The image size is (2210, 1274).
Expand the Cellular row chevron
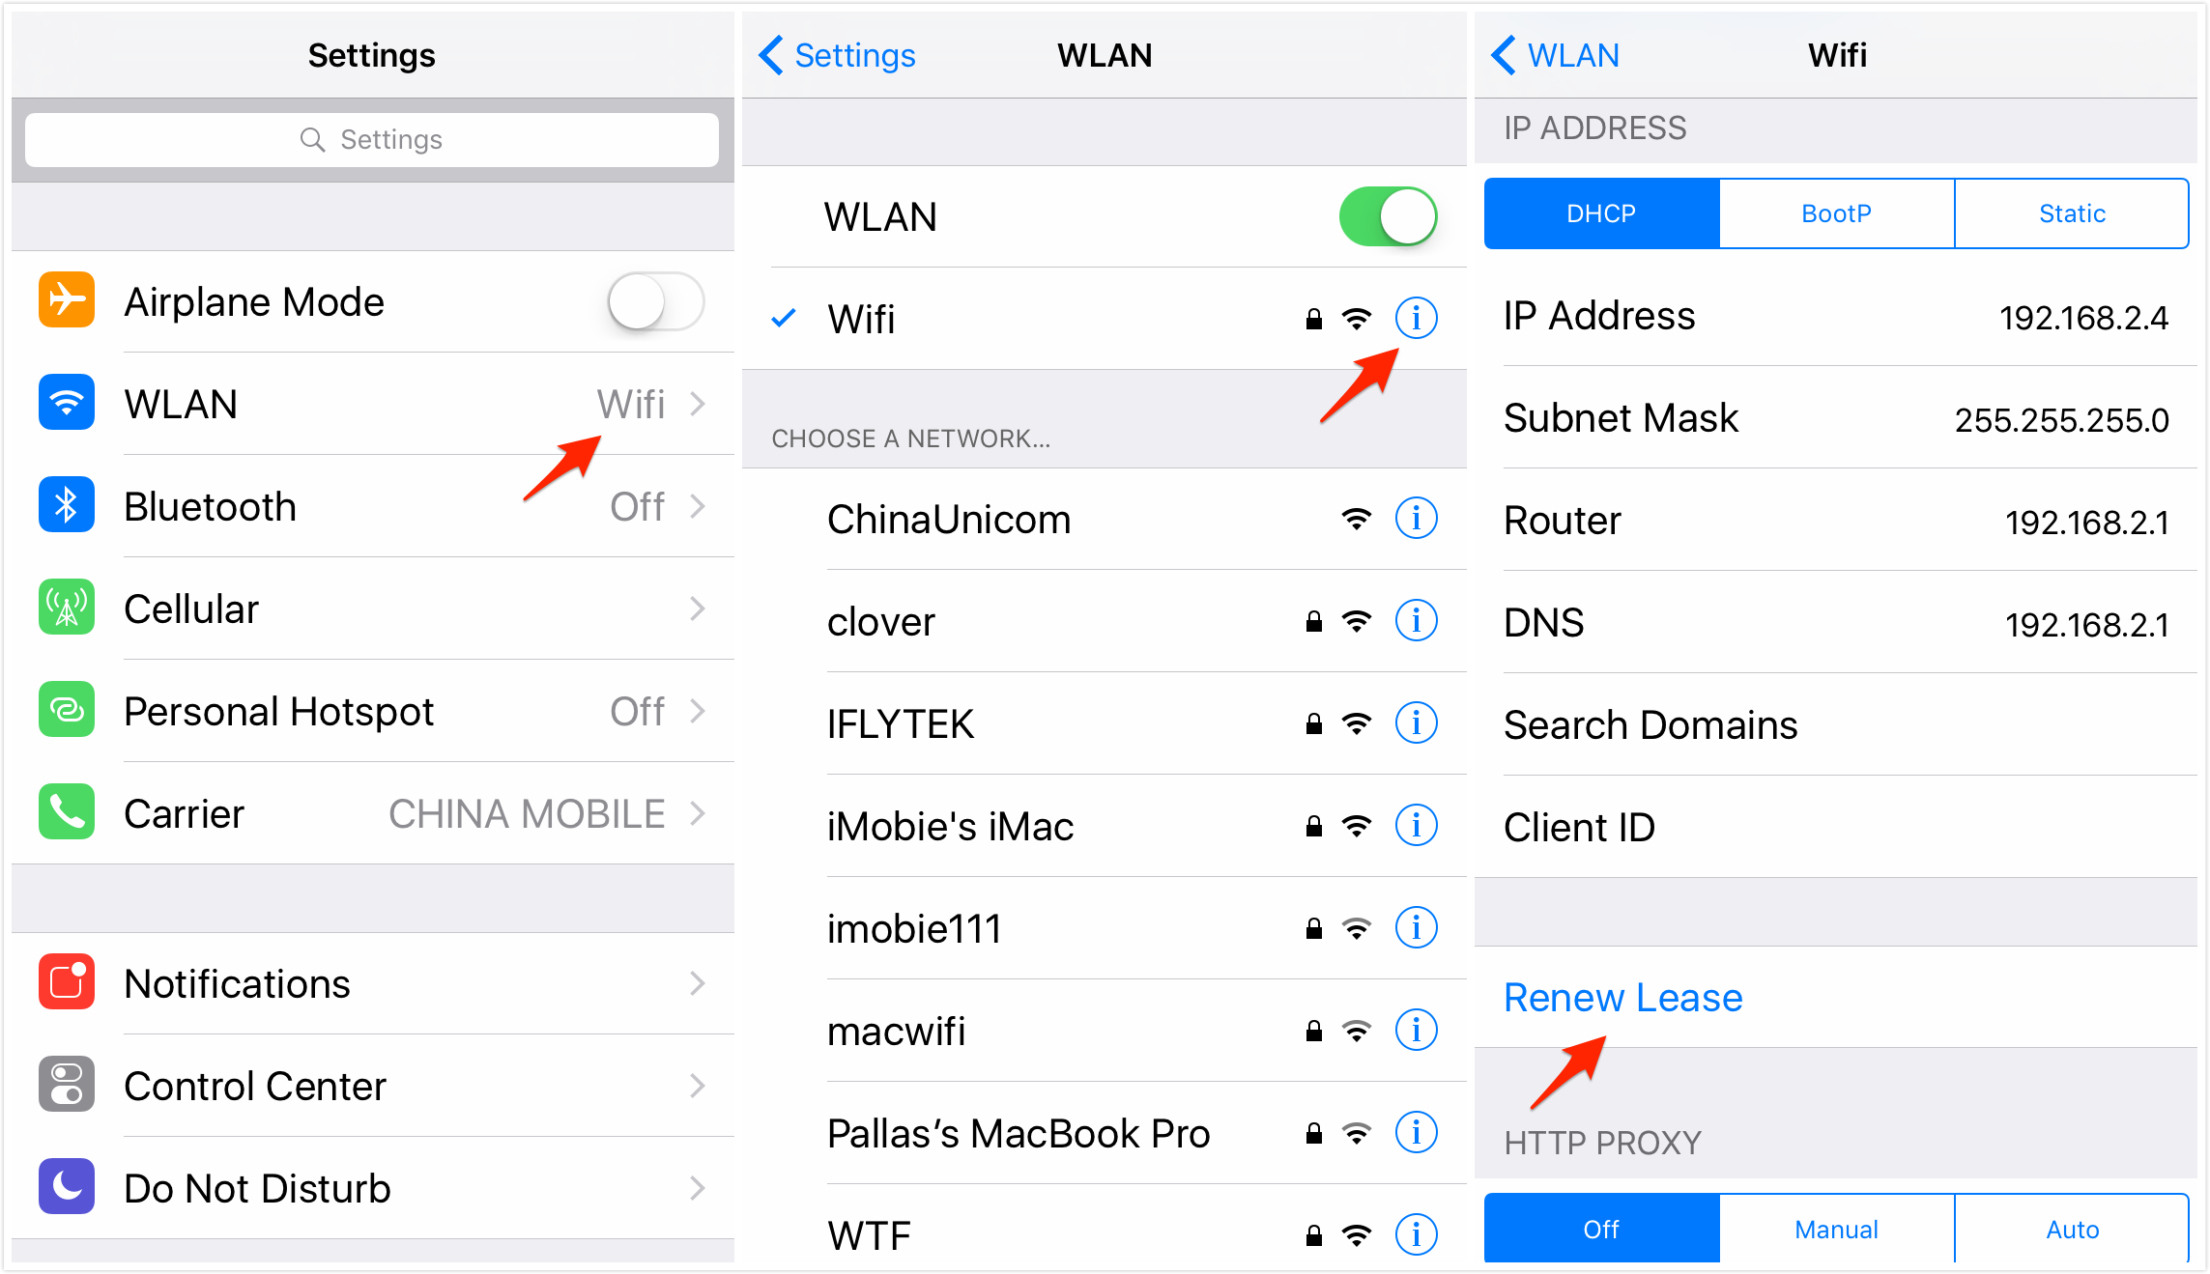point(698,609)
